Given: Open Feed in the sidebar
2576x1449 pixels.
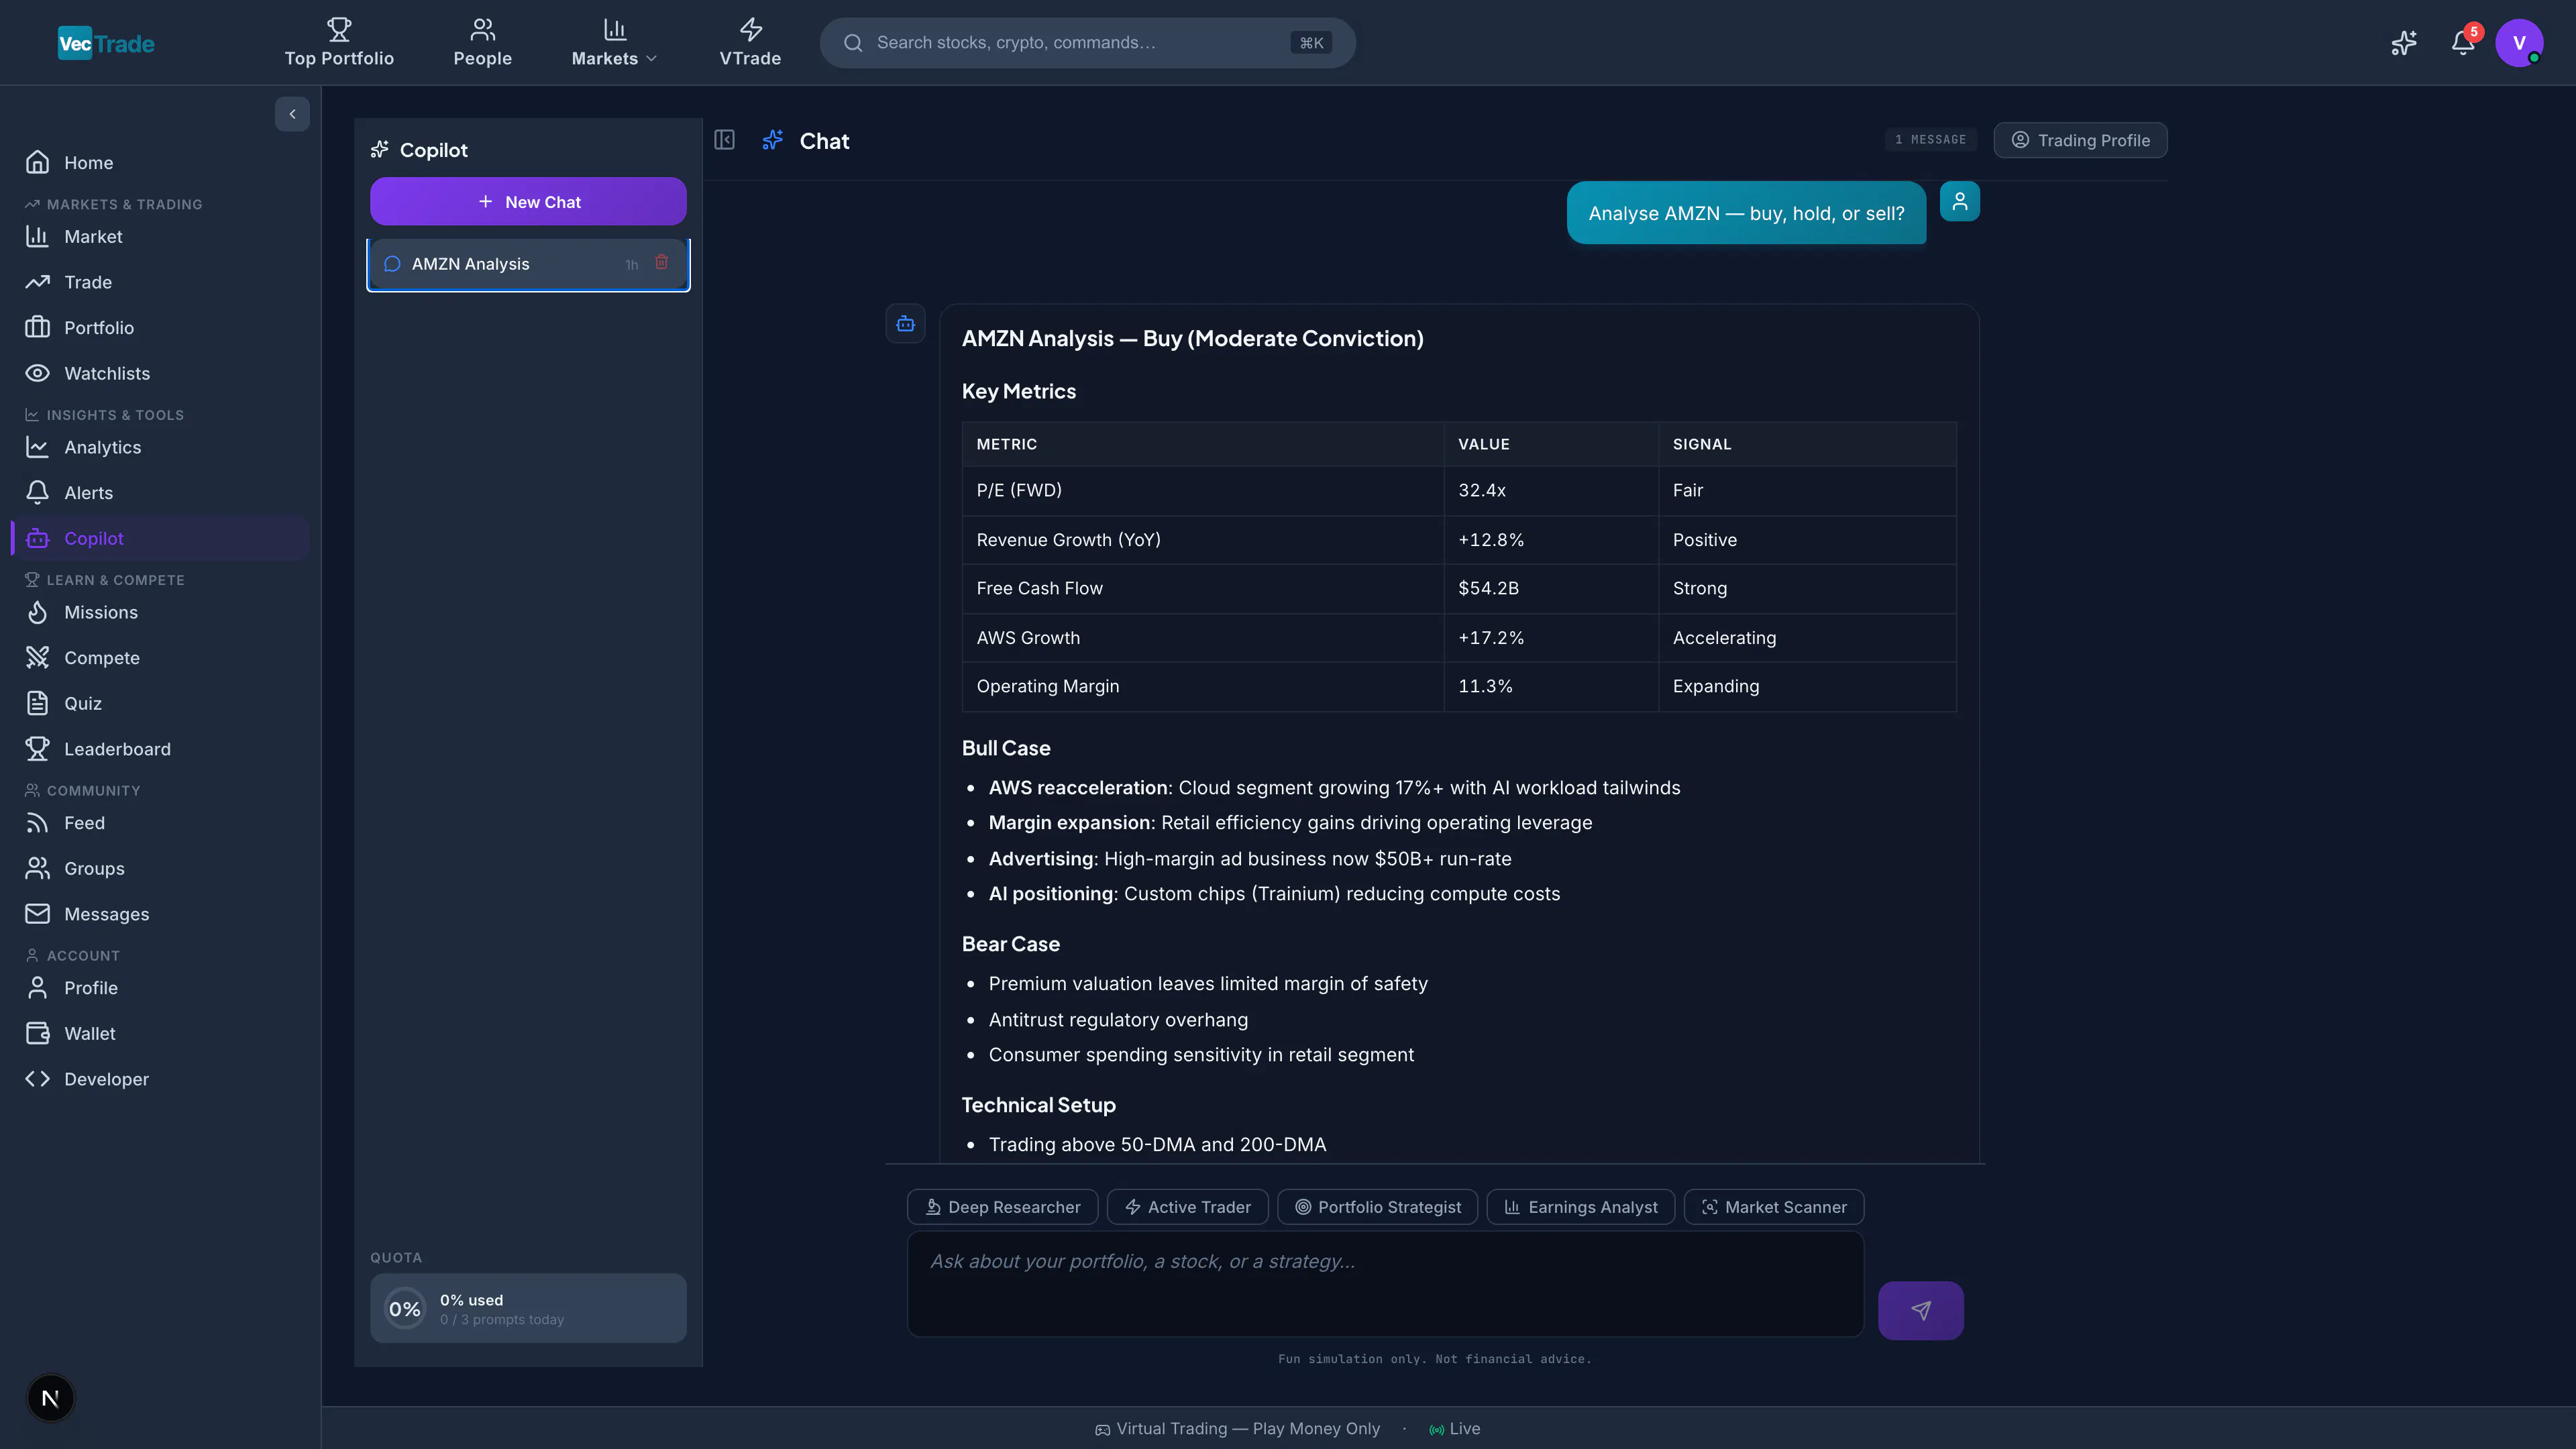Looking at the screenshot, I should tap(160, 822).
